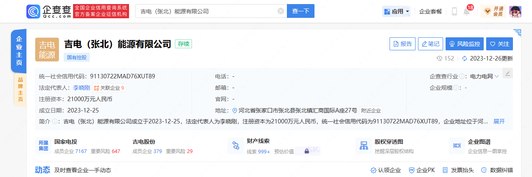Enable 风险监控 for this company
Image resolution: width=532 pixels, height=177 pixels.
click(x=465, y=44)
